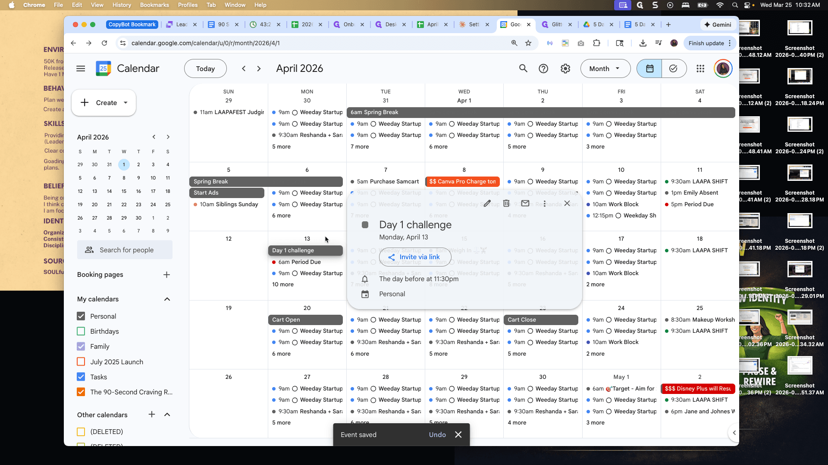Dismiss the Event saved notification

458,434
